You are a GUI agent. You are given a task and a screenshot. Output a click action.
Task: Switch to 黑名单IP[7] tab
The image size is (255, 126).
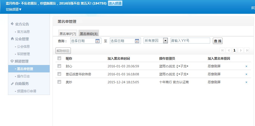pos(68,34)
